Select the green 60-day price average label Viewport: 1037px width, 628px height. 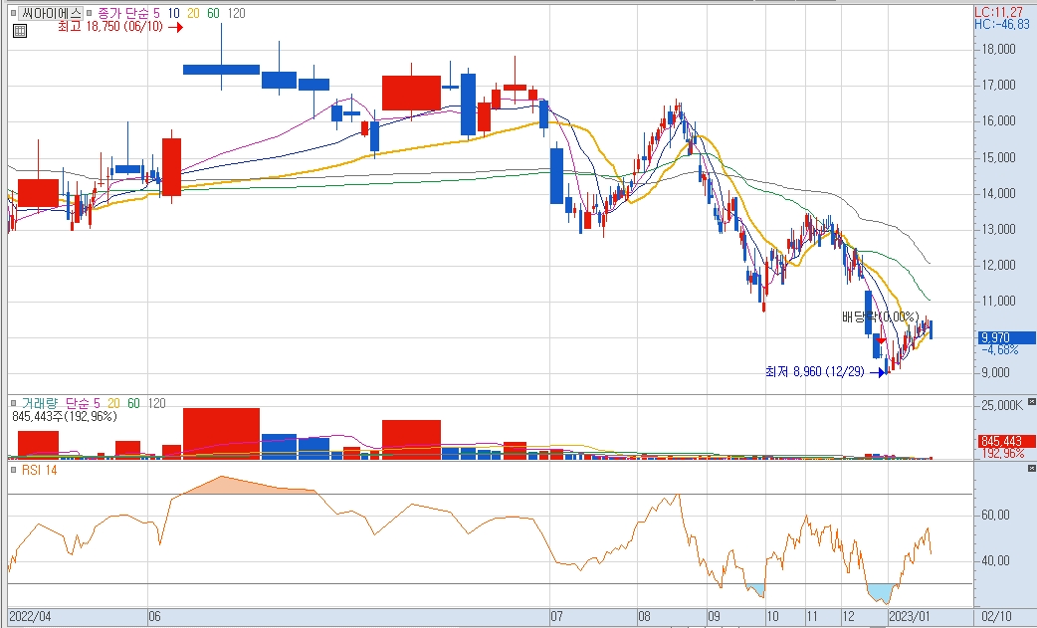point(213,13)
